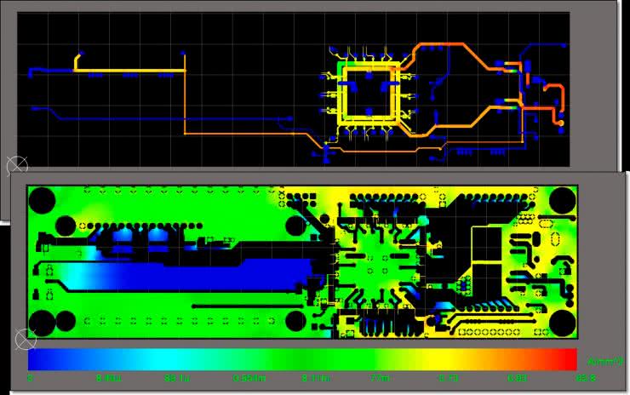
Task: Click the origin crosshair marker of the lower density map
Action: coord(25,341)
